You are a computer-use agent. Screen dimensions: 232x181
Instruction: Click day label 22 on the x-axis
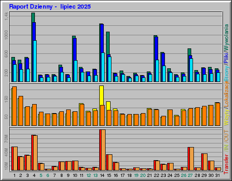(156, 176)
